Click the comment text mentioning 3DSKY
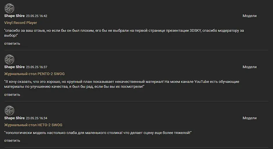The width and height of the screenshot is (273, 149). pos(124,33)
